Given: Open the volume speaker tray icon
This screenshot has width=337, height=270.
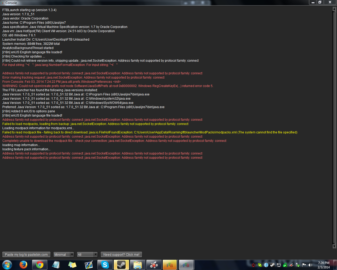Looking at the screenshot, I should click(310, 265).
